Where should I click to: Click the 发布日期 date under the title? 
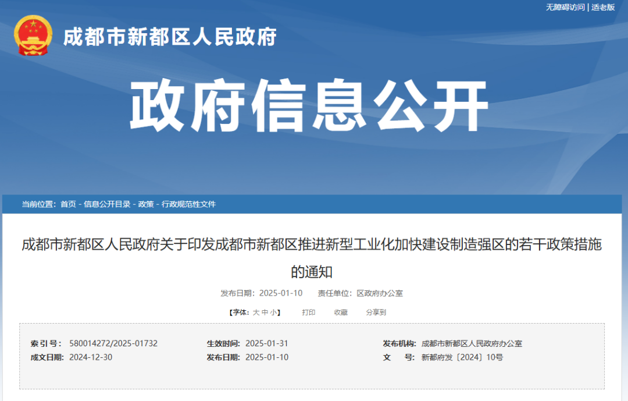[x=281, y=293]
